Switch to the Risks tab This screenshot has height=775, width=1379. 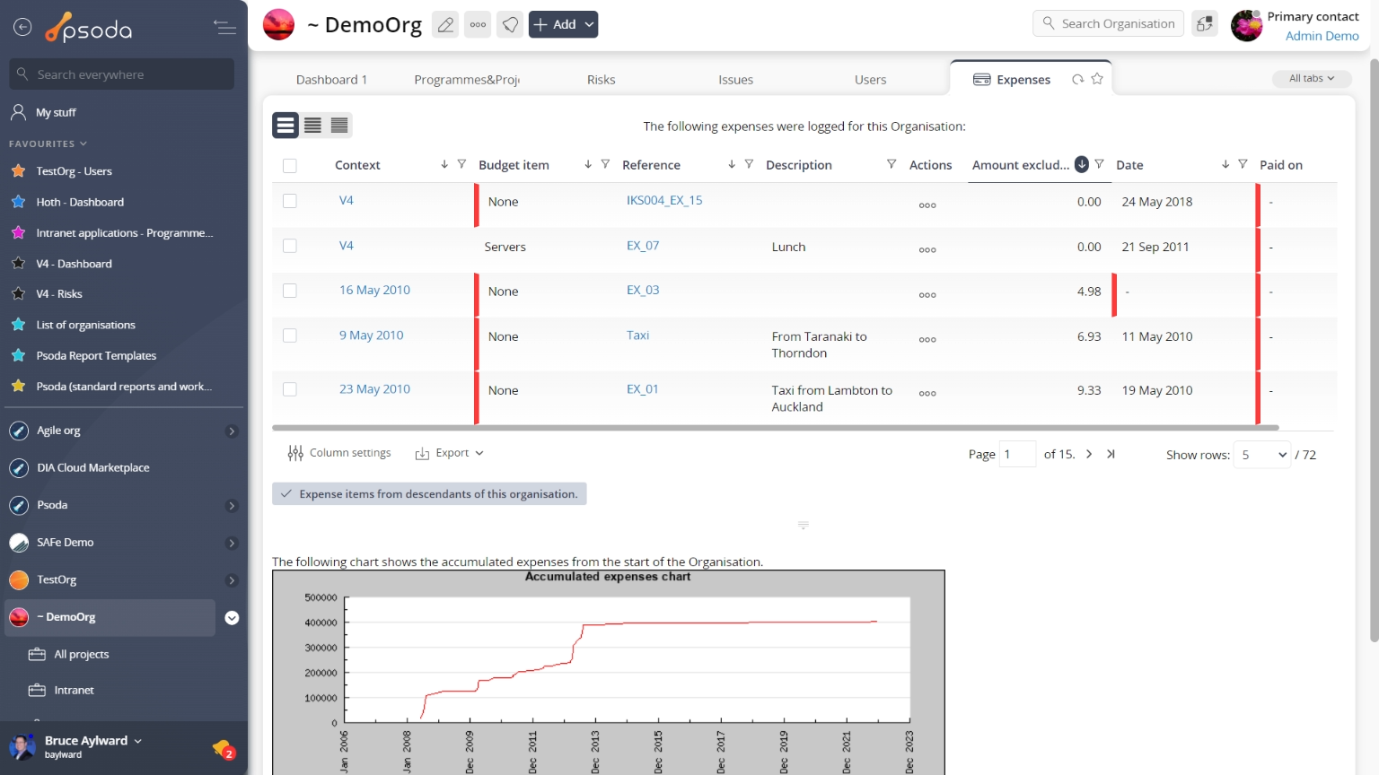[601, 80]
